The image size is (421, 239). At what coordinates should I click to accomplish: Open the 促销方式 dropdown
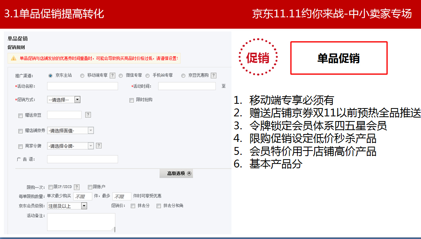coord(64,99)
